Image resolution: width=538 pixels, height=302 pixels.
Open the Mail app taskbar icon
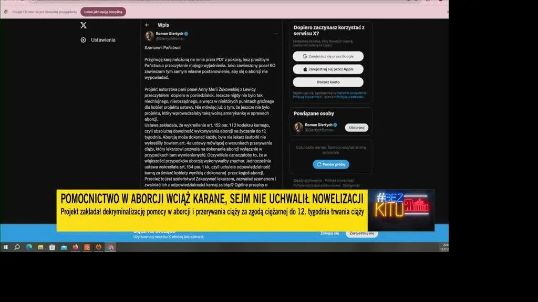click(64, 247)
